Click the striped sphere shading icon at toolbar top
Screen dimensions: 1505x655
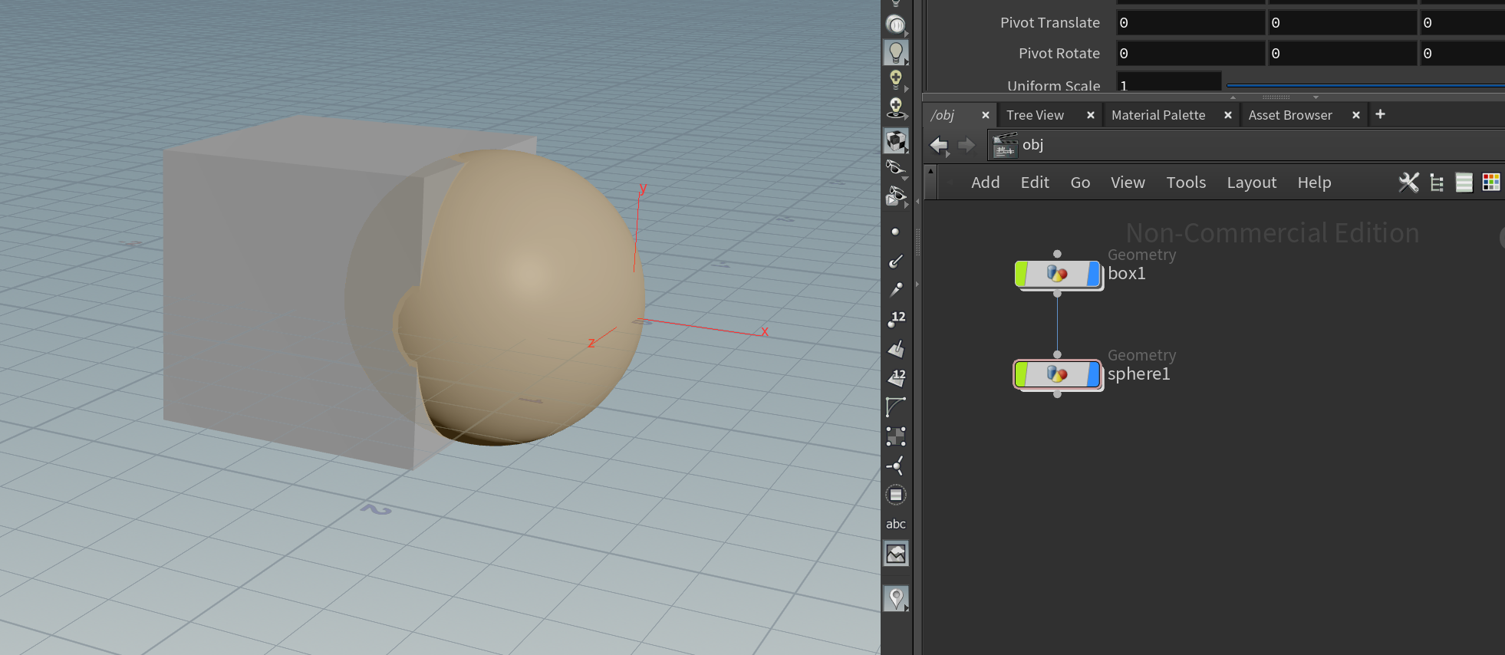(x=895, y=25)
